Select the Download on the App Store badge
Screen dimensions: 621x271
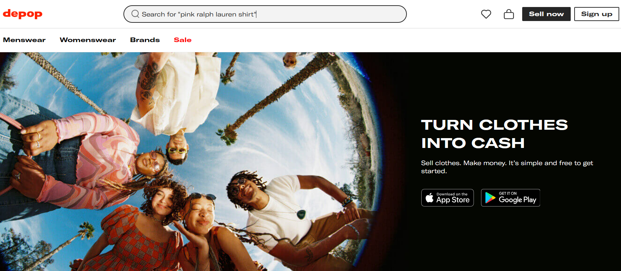pos(447,198)
